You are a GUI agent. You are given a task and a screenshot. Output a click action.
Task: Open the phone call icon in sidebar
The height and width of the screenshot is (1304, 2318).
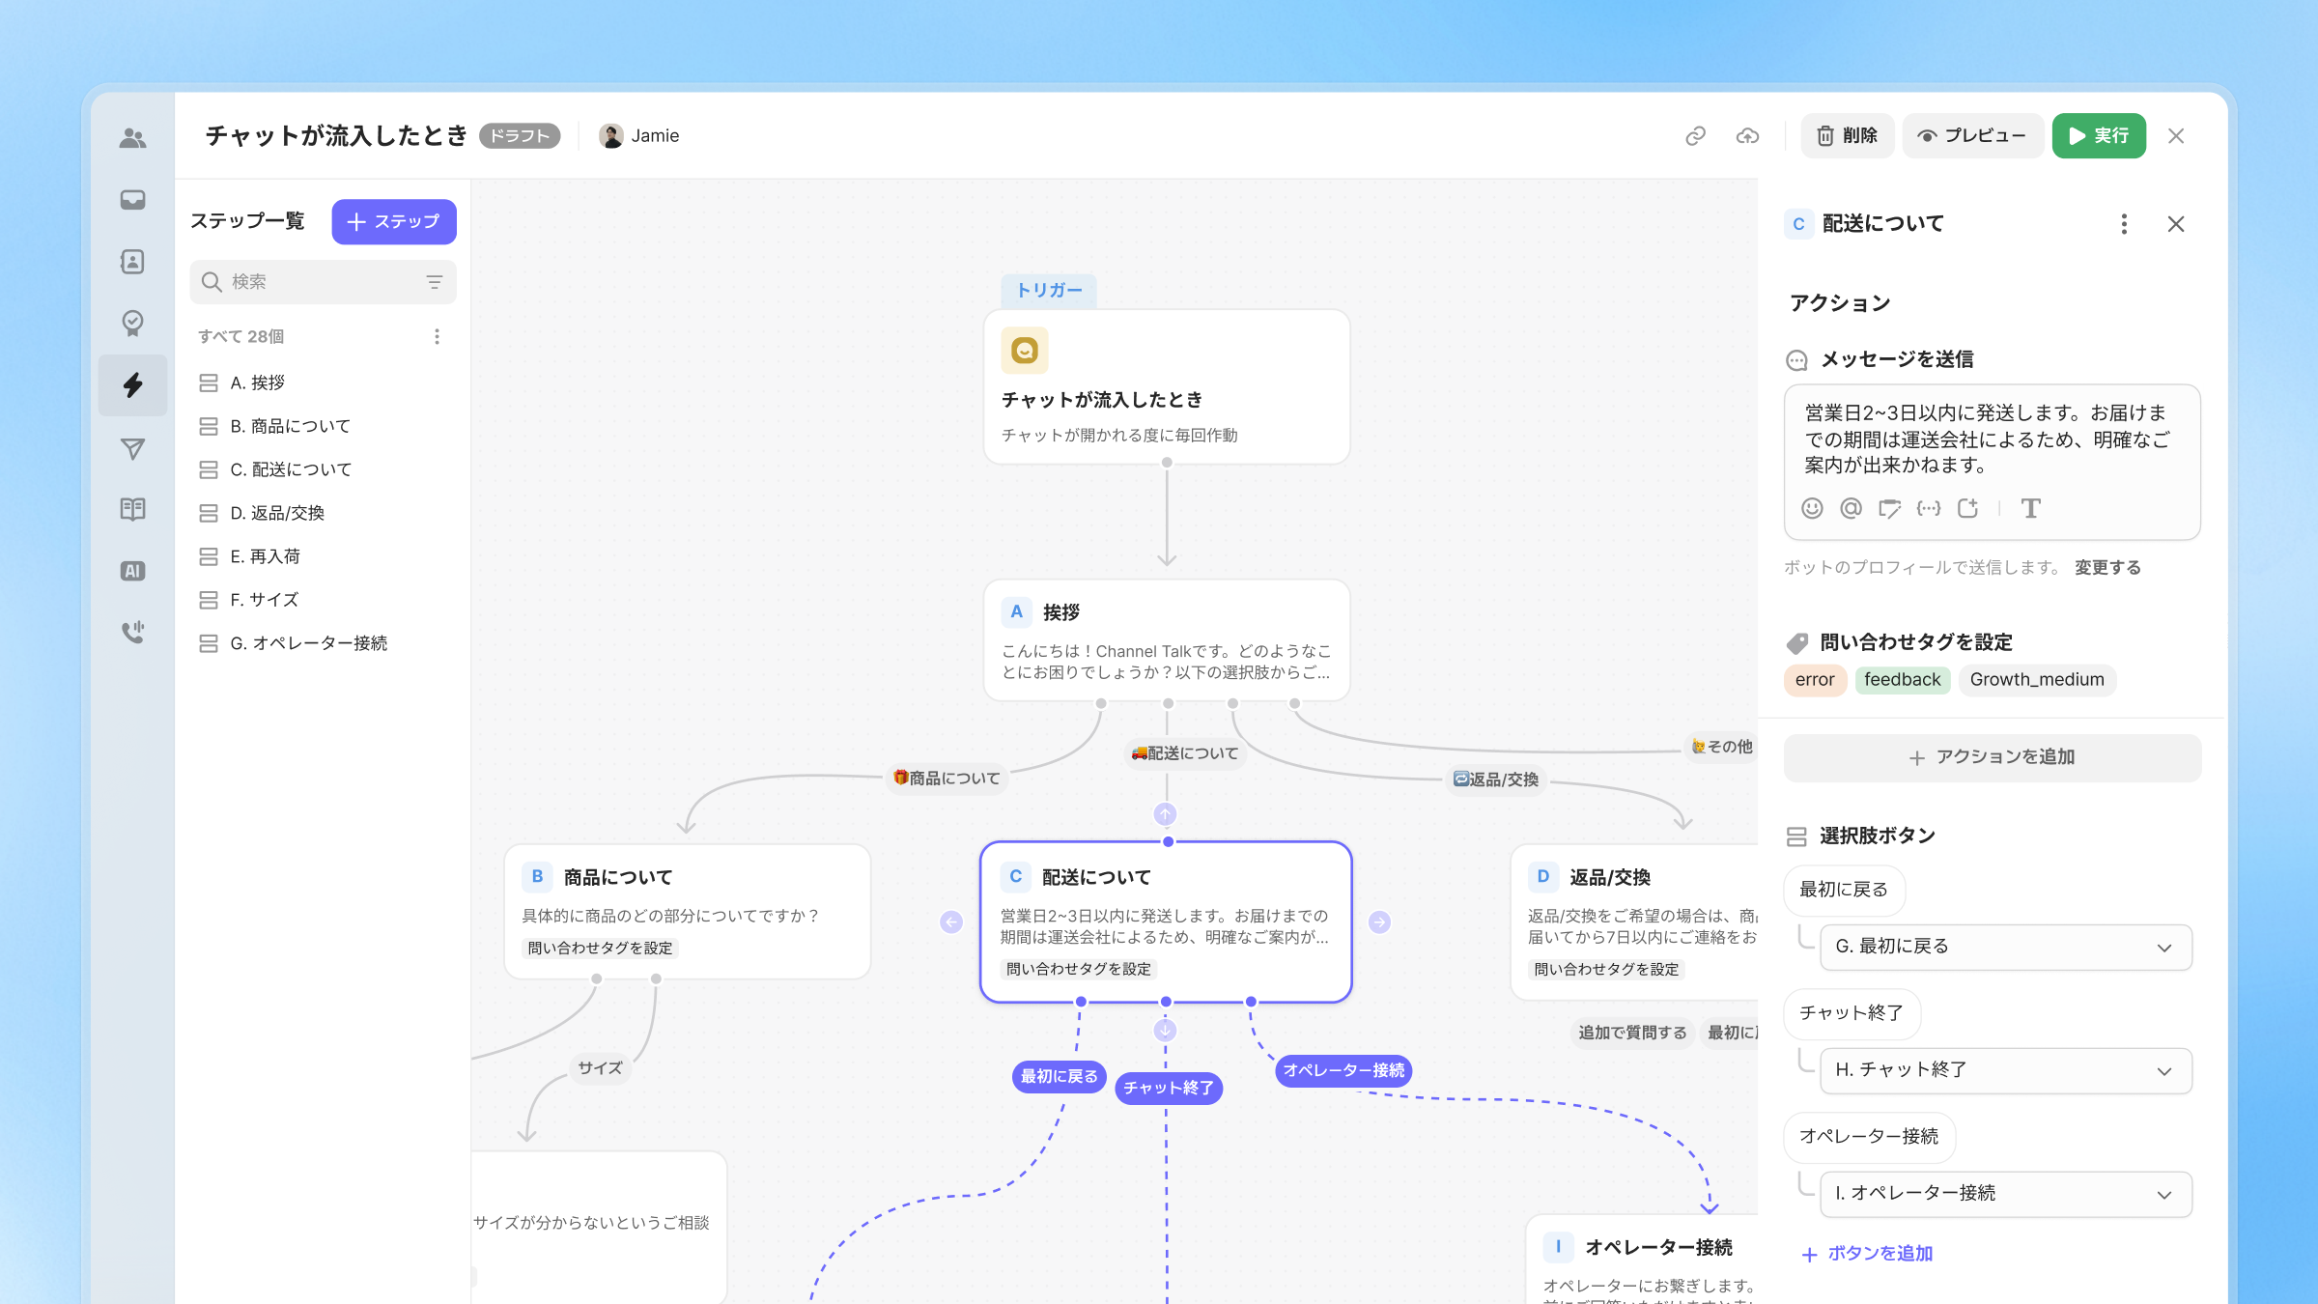(132, 633)
